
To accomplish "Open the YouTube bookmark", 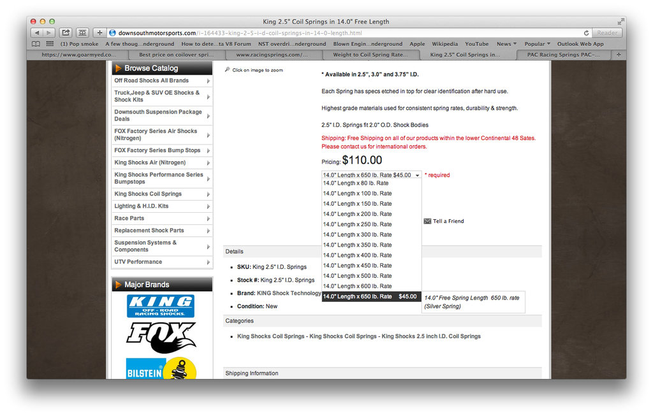I will click(476, 44).
